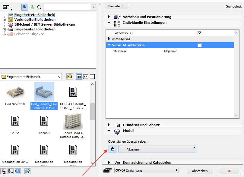Select BIMcloud / BIM Server Bibliotheken

click(45, 24)
